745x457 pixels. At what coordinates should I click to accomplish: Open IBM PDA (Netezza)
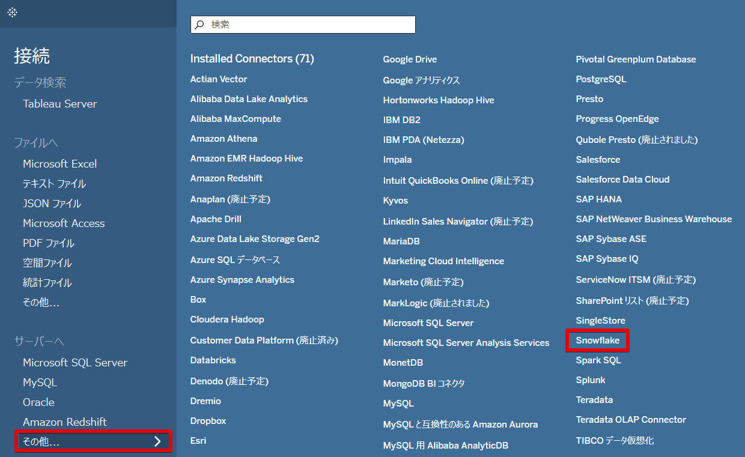(x=424, y=140)
